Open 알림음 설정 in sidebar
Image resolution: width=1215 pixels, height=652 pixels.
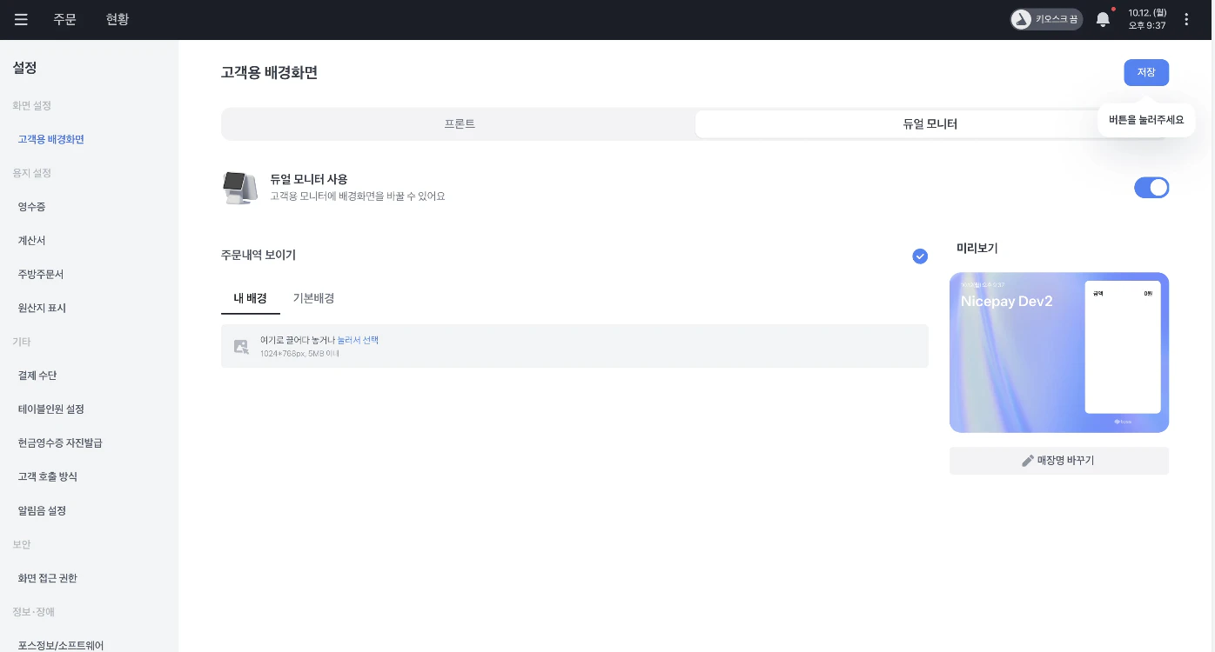(x=42, y=510)
